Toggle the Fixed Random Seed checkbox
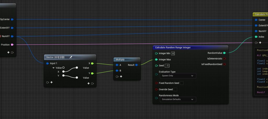The image size is (268, 119). (182, 83)
